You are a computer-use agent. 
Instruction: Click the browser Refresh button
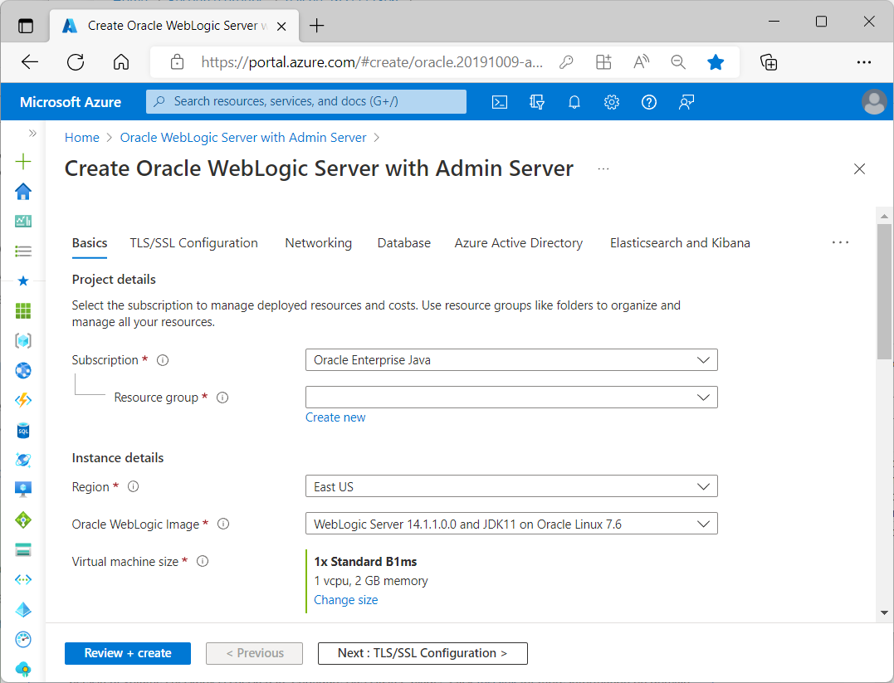click(x=76, y=61)
